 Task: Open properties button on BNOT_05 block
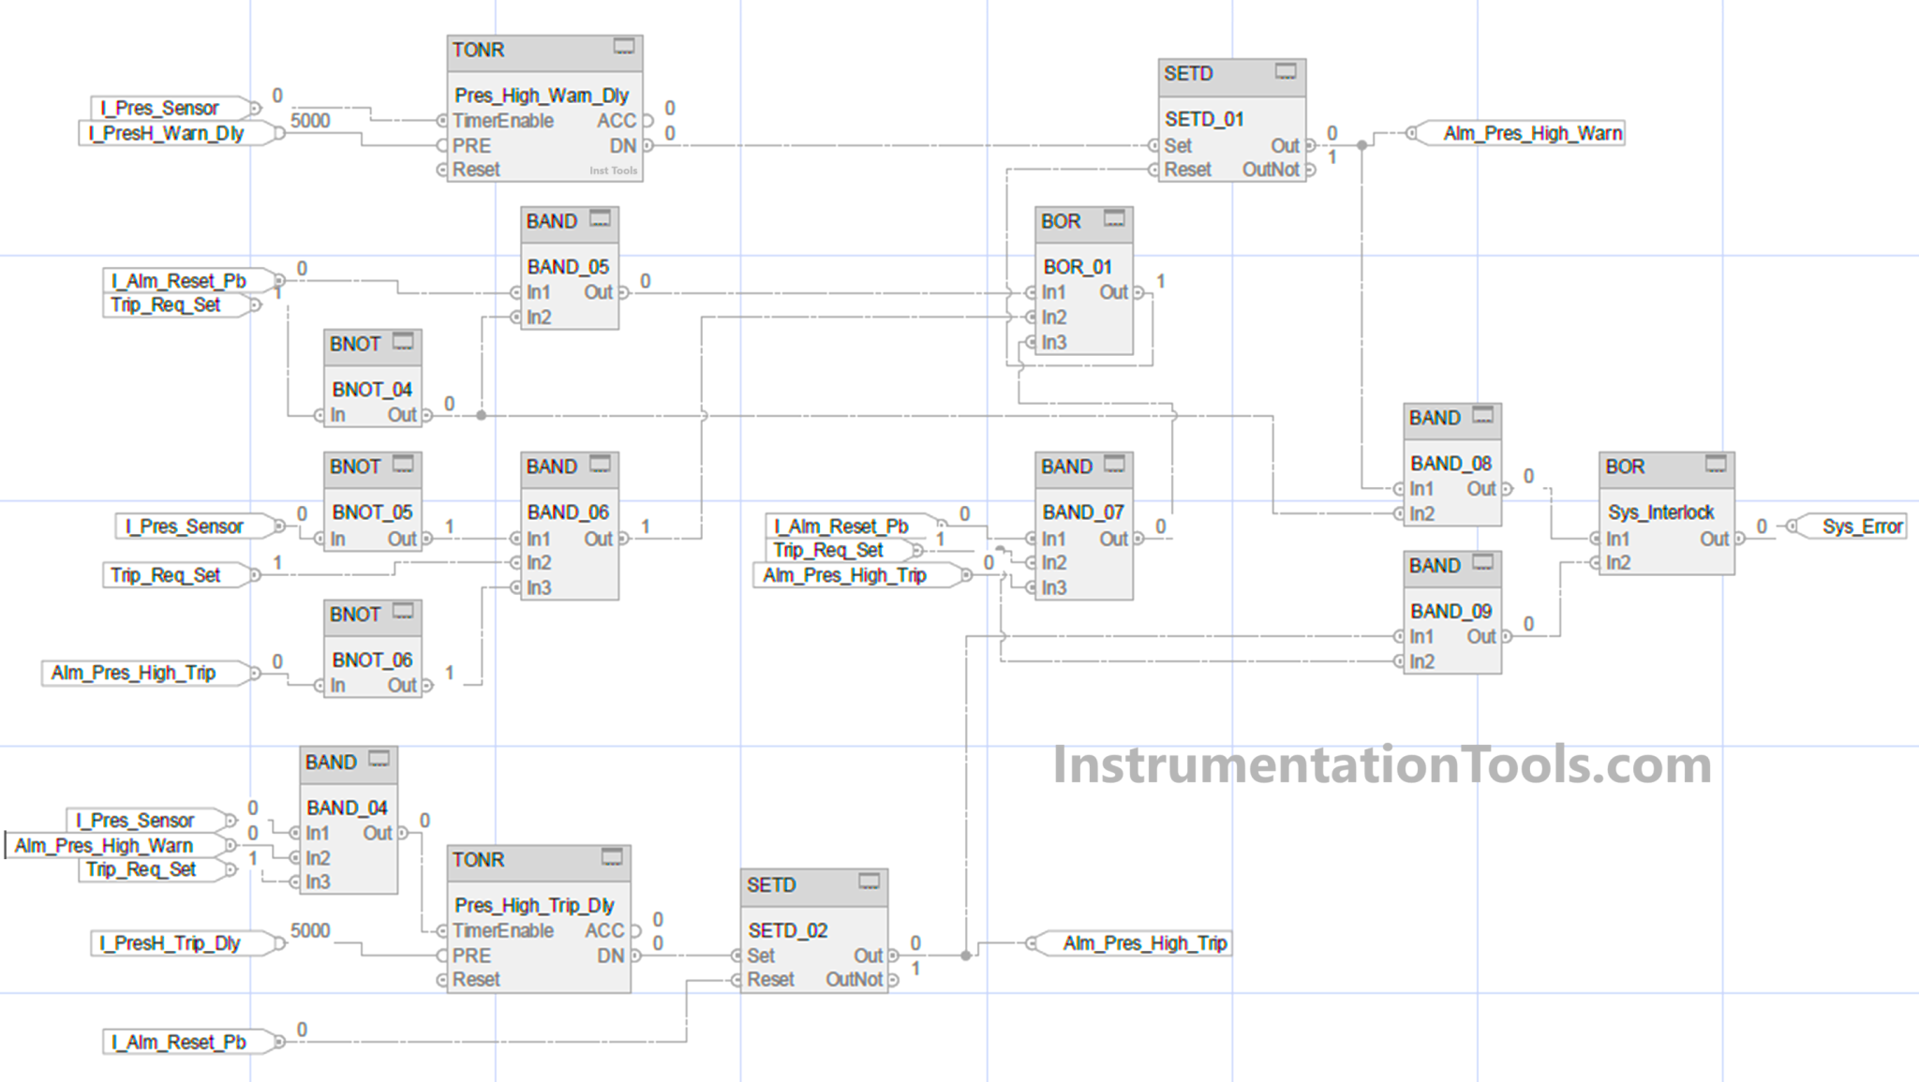tap(403, 465)
